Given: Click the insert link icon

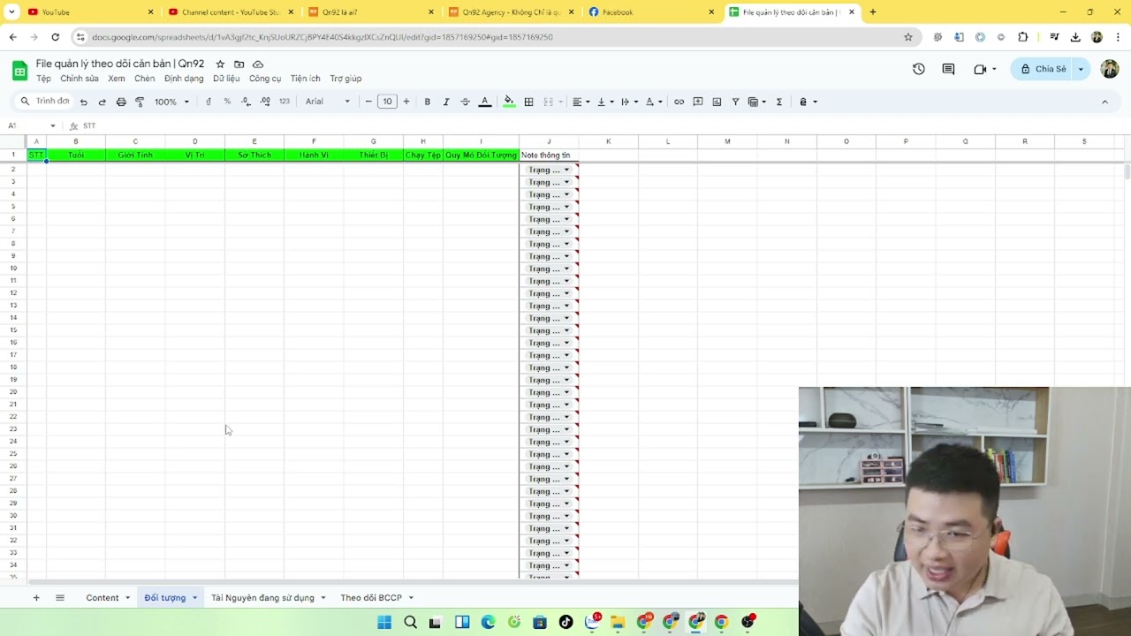Looking at the screenshot, I should pyautogui.click(x=679, y=102).
